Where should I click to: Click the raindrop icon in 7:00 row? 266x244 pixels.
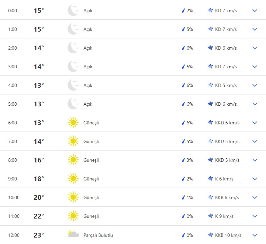coord(183,141)
